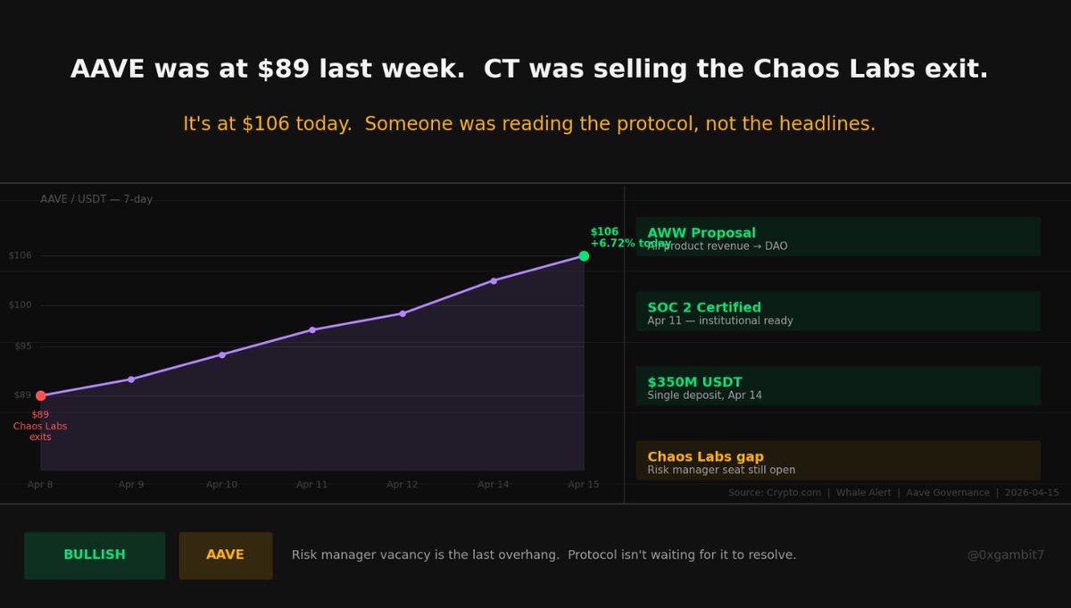Click the Apr 8 x-axis date label

(40, 485)
